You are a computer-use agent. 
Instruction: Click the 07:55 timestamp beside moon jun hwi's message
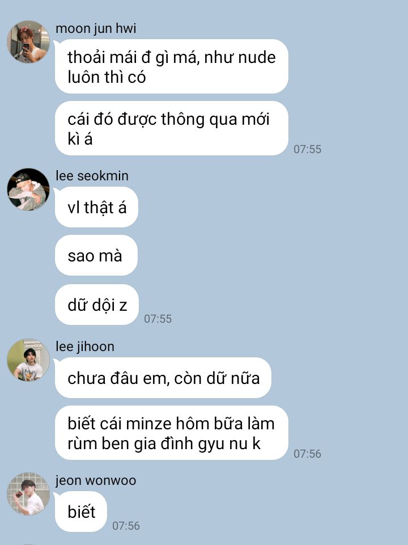click(x=307, y=149)
